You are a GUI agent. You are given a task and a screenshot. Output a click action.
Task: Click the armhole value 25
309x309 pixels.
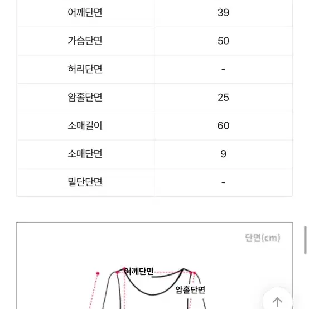(223, 98)
